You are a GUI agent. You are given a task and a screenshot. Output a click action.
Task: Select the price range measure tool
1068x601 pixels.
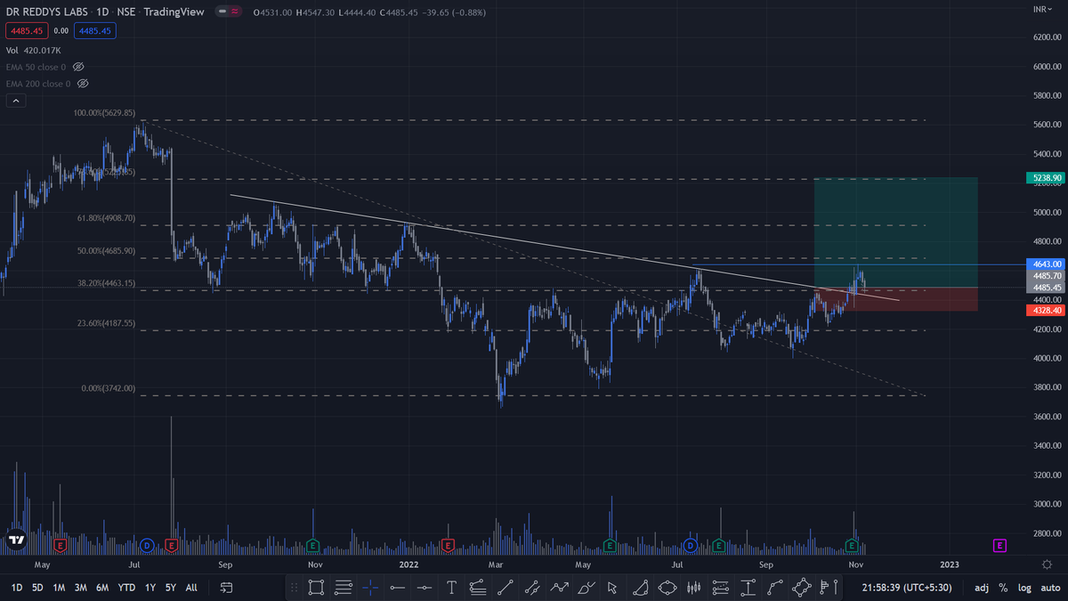pos(748,587)
